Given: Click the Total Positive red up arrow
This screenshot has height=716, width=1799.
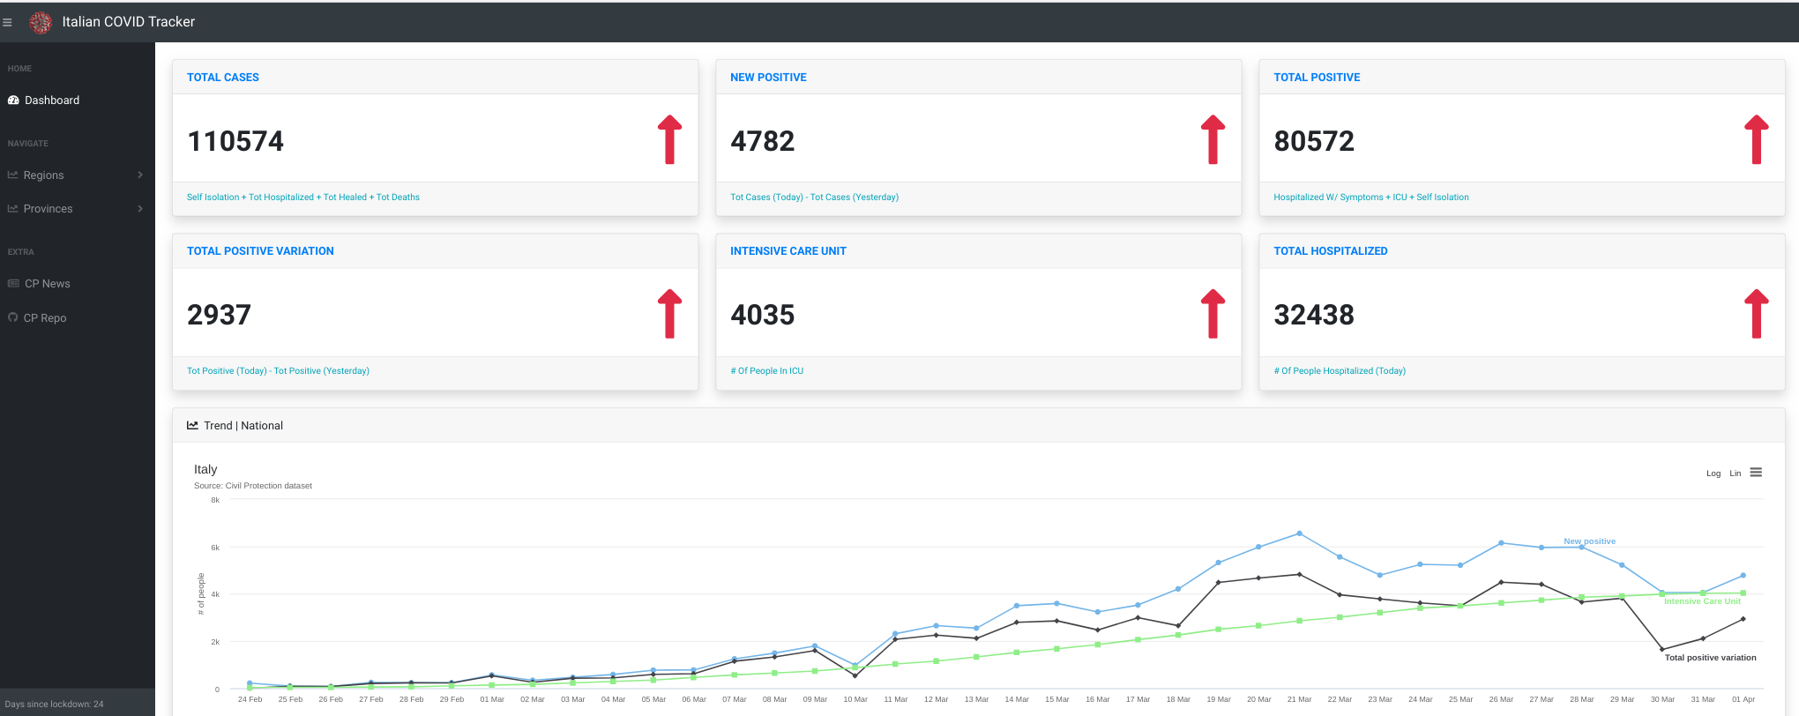Looking at the screenshot, I should click(x=1757, y=139).
